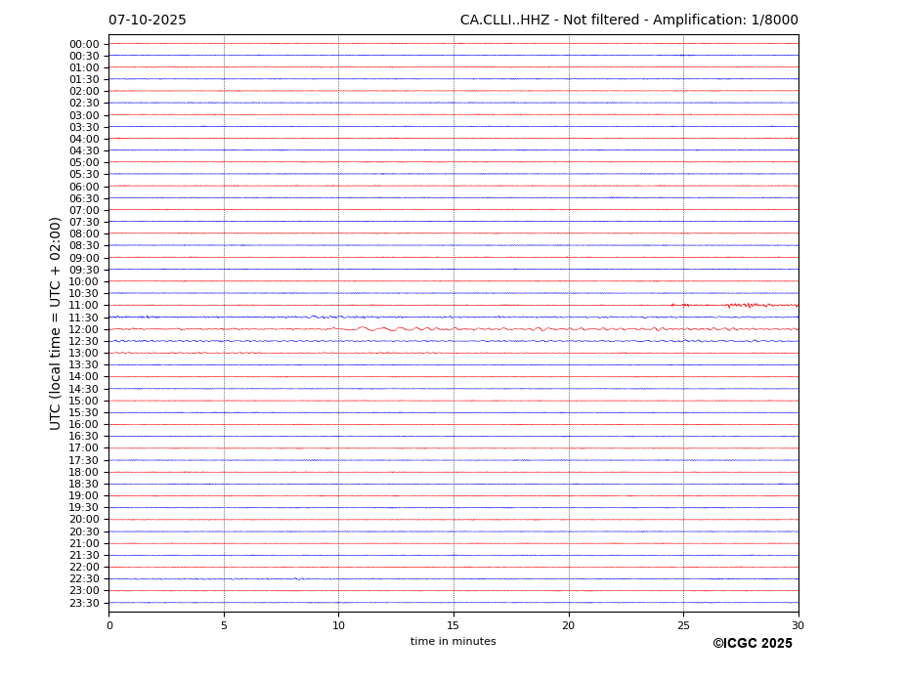Viewport: 906px width, 680px height.
Task: Click the 30 minute tick label
Action: (798, 625)
